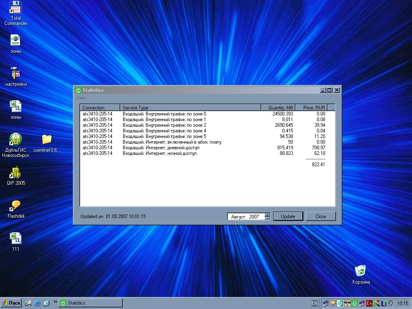Viewport: 412px width, 309px height.
Task: Select the Flashdeli desktop icon
Action: 16,206
